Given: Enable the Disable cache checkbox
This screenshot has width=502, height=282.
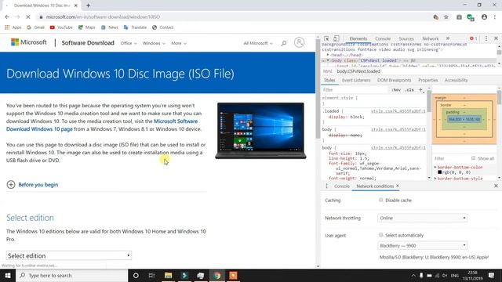Looking at the screenshot, I should pos(380,200).
